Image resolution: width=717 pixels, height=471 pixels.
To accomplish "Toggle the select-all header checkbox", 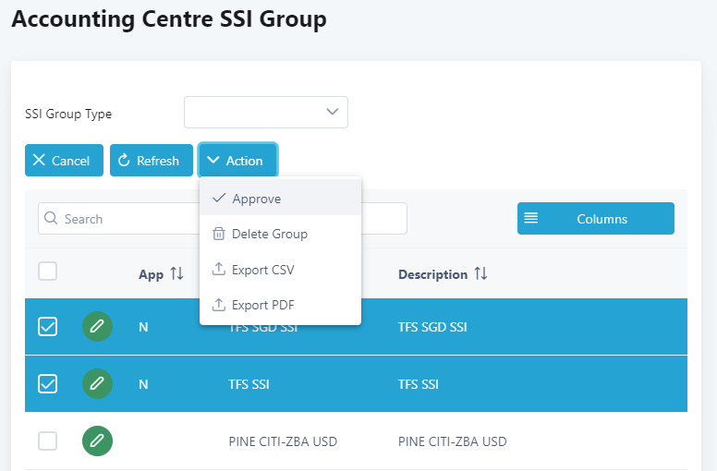I will (47, 272).
